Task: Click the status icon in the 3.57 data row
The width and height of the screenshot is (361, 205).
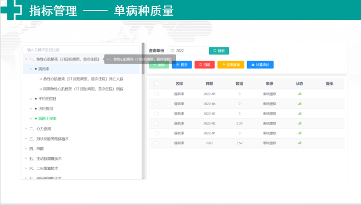Action: pyautogui.click(x=299, y=143)
